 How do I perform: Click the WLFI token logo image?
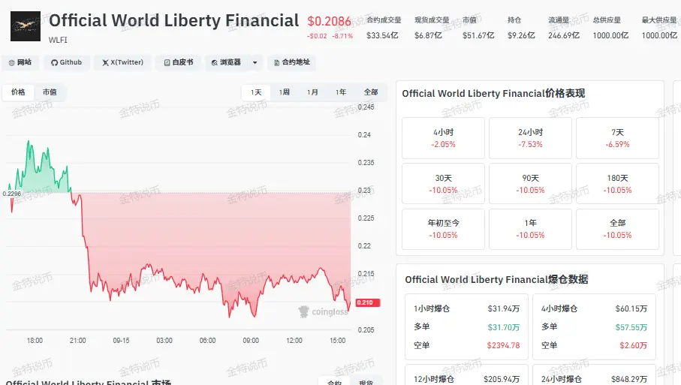pos(26,26)
